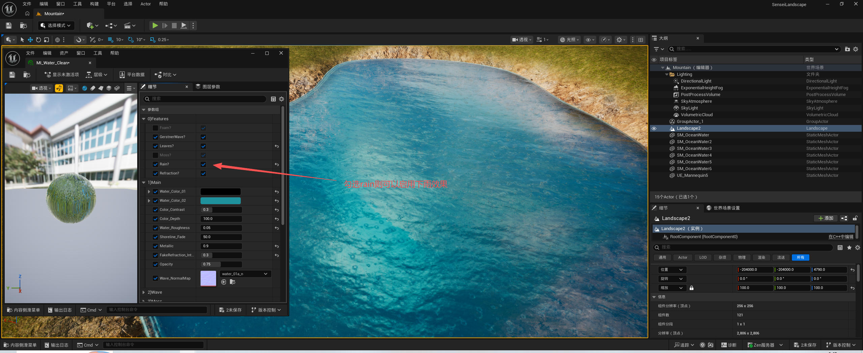This screenshot has width=863, height=353.
Task: Toggle visibility eye for Landscape2 row
Action: coord(654,128)
